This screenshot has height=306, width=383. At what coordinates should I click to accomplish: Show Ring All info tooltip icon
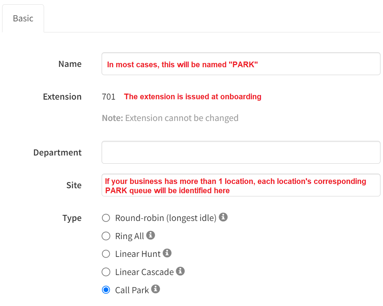click(151, 235)
